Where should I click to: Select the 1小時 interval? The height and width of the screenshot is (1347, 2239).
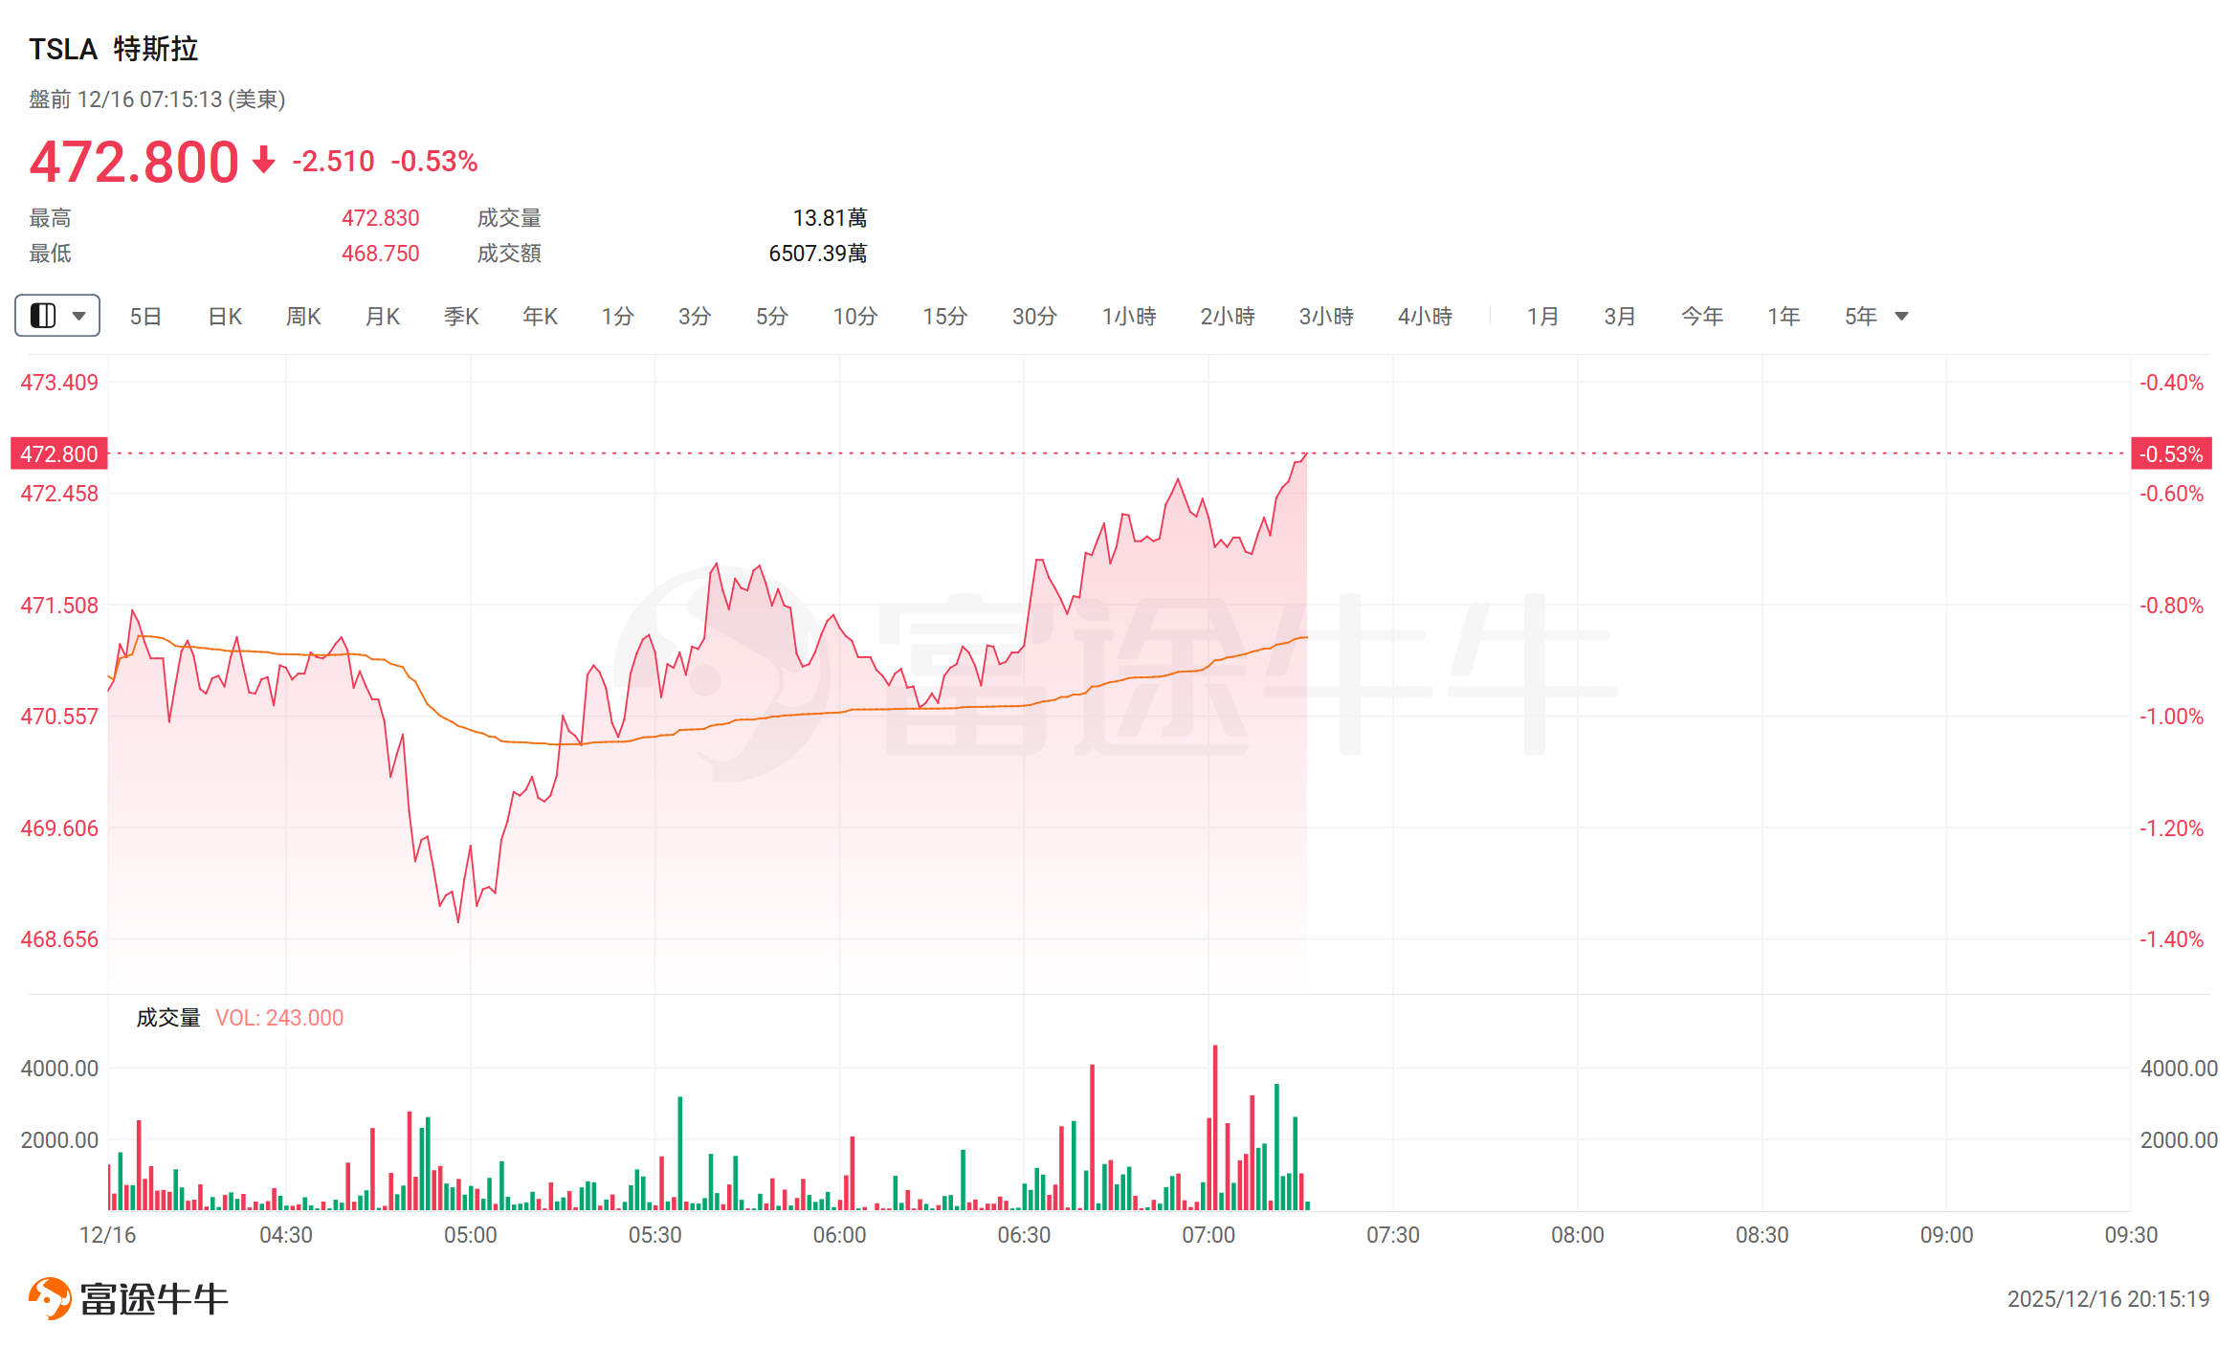[x=1129, y=317]
